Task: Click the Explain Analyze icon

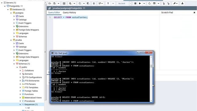Action: point(154,3)
